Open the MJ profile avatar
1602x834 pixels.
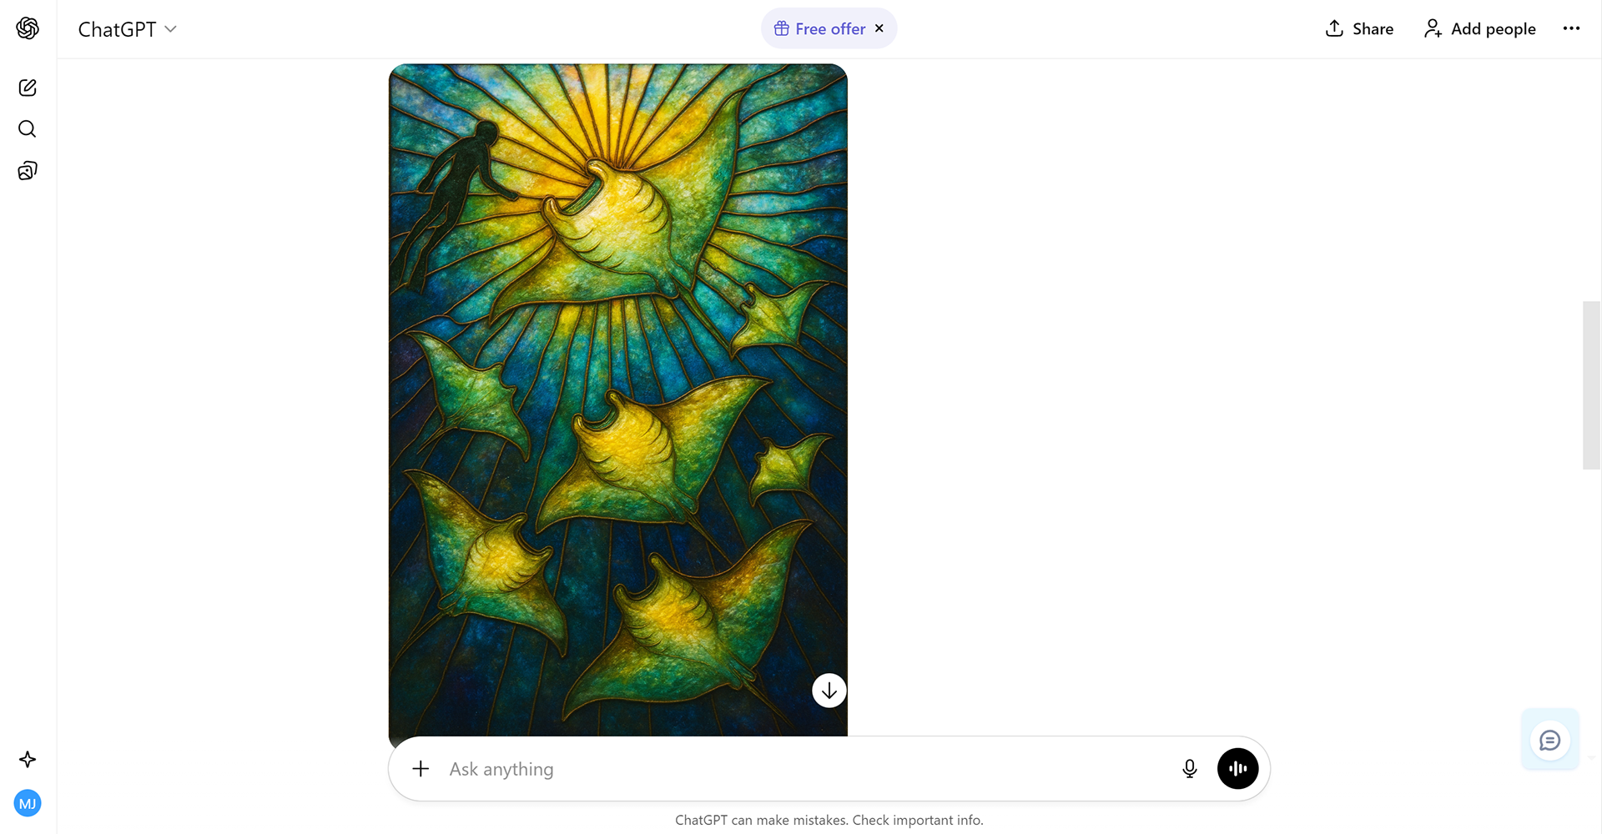pyautogui.click(x=28, y=803)
